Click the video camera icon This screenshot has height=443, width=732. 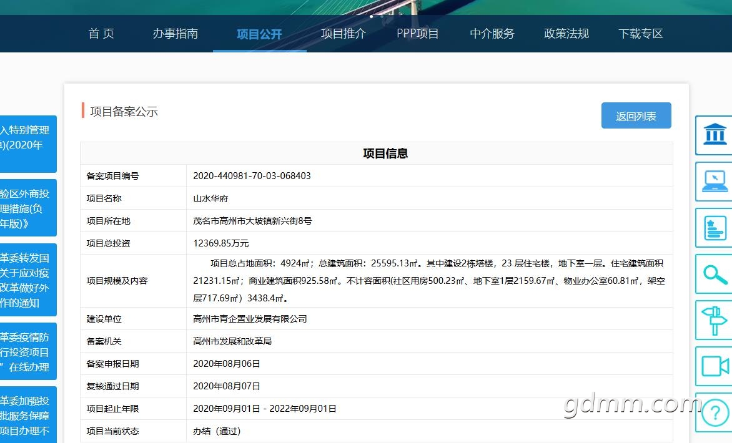[715, 366]
